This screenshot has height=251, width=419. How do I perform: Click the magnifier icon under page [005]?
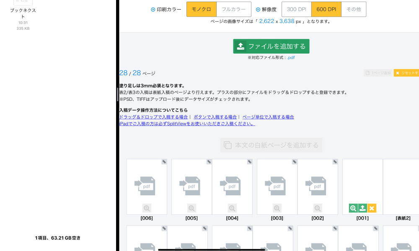coord(191,208)
